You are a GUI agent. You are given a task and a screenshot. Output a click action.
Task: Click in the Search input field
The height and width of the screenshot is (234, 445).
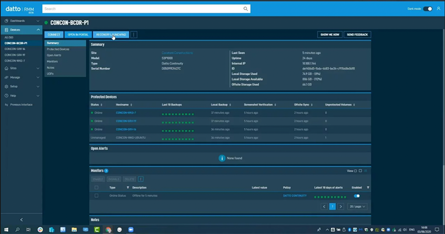click(143, 9)
